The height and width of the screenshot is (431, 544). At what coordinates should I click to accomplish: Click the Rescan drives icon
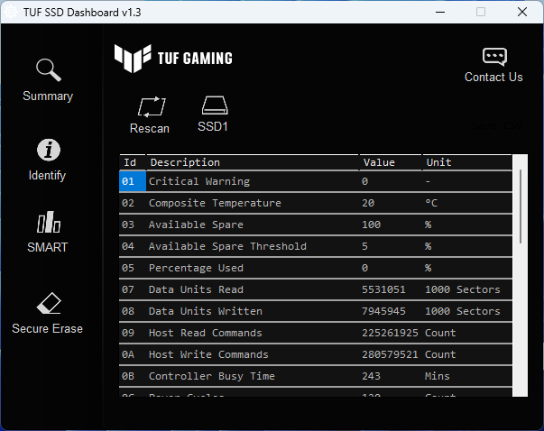coord(152,106)
